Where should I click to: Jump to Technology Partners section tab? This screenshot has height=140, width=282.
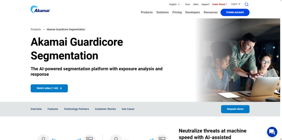click(77, 109)
